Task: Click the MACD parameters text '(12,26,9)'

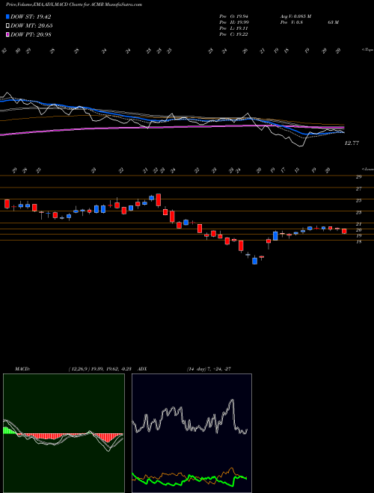Action: point(78,369)
